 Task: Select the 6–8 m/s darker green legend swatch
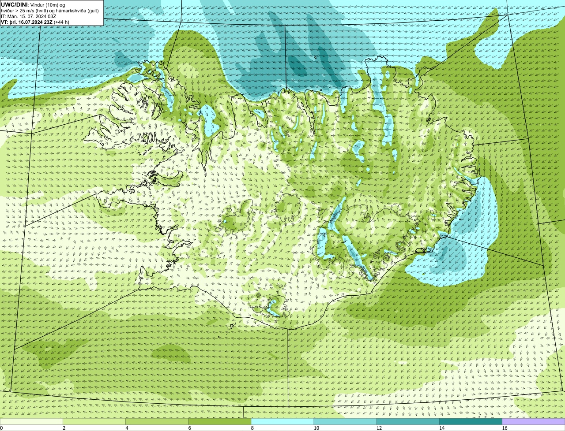coord(220,421)
